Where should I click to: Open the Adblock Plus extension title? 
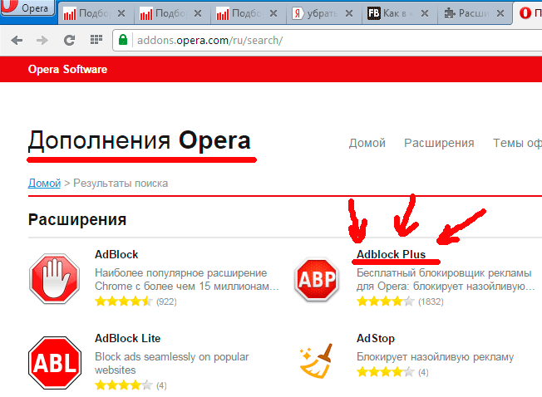391,254
